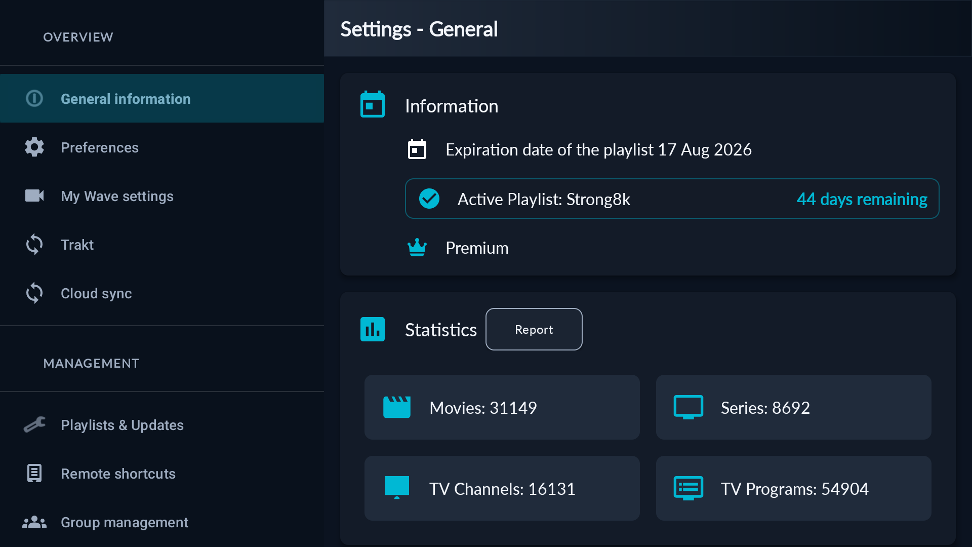Viewport: 972px width, 547px height.
Task: Click the Movies clapperboard icon
Action: [397, 407]
